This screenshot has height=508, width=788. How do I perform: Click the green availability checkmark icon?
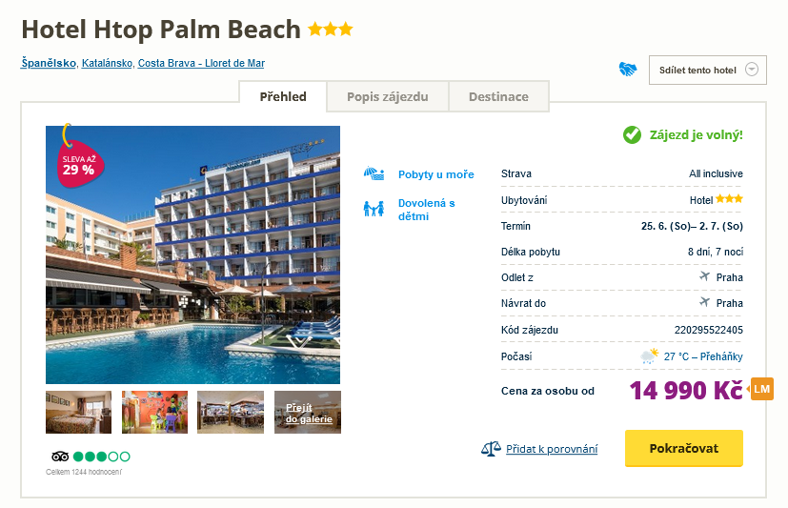pos(632,135)
